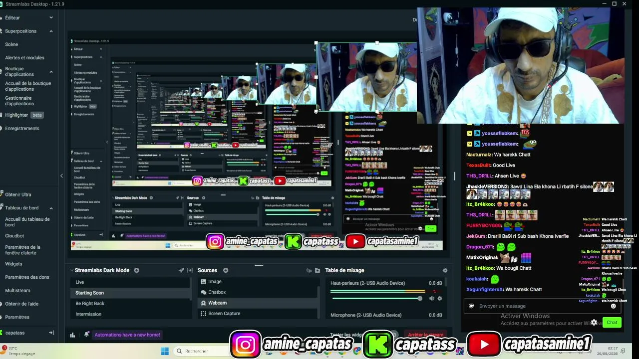Open chat settings gear beside Chat button
Viewport: 639px width, 359px height.
click(594, 323)
